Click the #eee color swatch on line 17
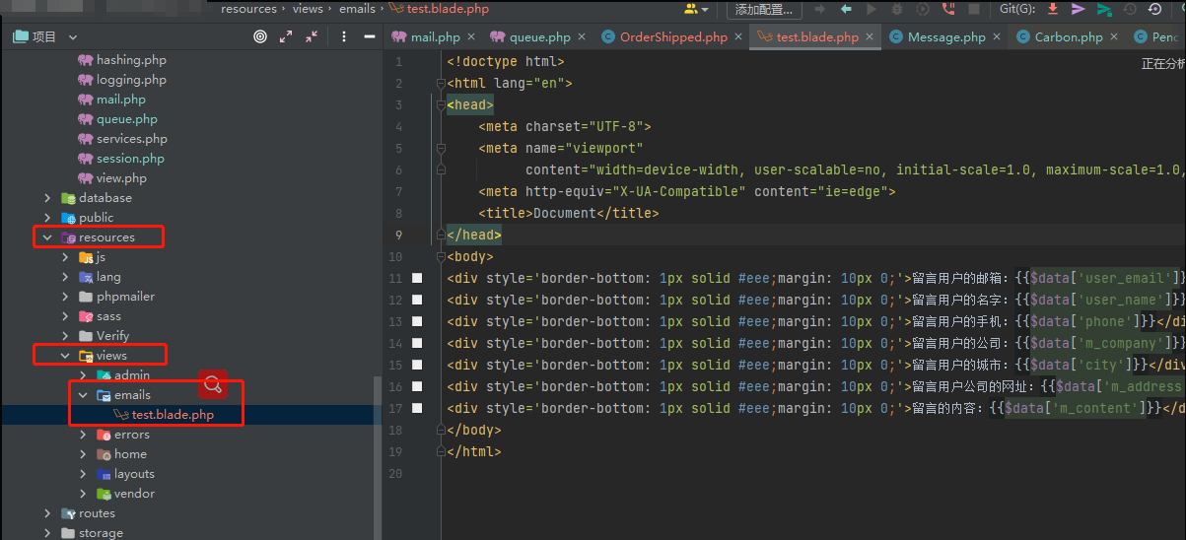 point(417,409)
